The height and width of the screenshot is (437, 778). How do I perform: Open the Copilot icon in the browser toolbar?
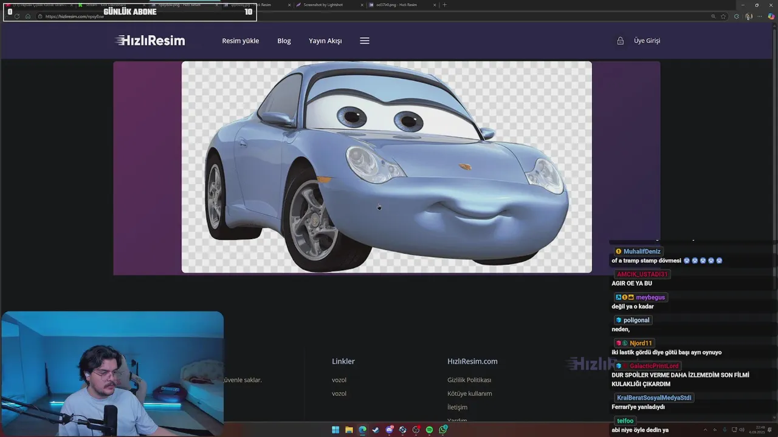point(771,16)
